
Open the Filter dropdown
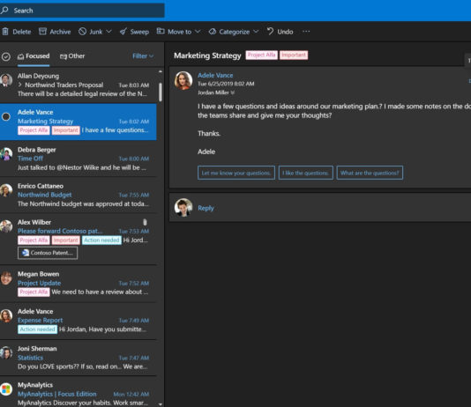(x=143, y=56)
